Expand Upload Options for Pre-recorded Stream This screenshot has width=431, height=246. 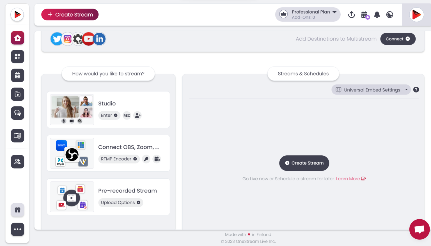tap(121, 202)
